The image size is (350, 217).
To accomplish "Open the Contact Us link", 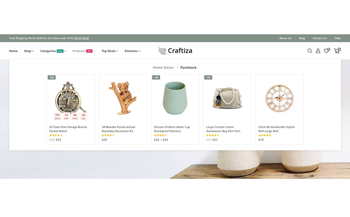I will pyautogui.click(x=320, y=38).
